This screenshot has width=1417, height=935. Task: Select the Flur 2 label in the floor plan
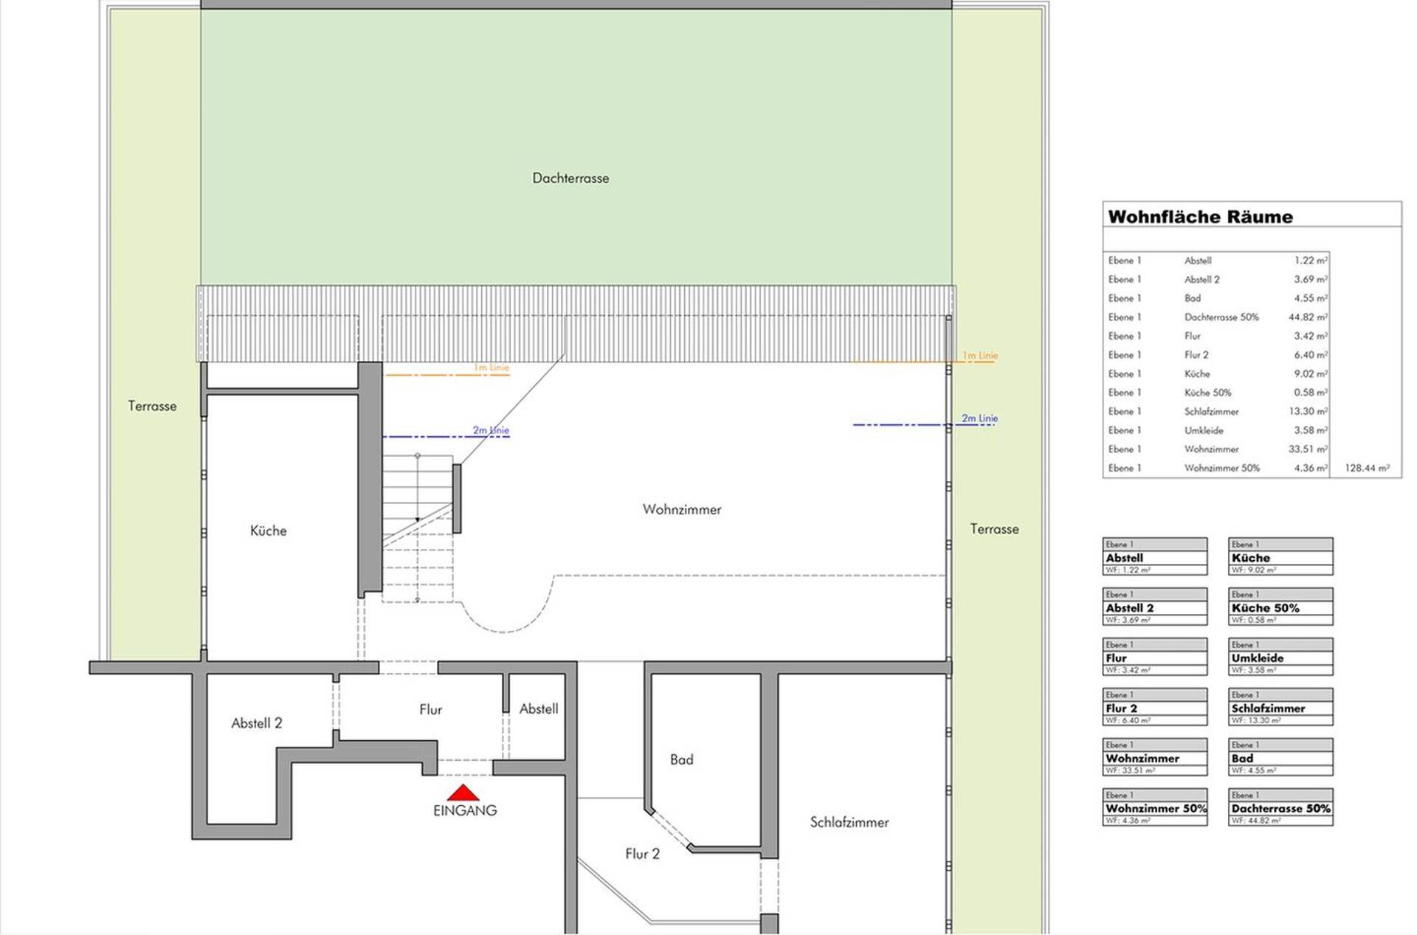(x=642, y=854)
